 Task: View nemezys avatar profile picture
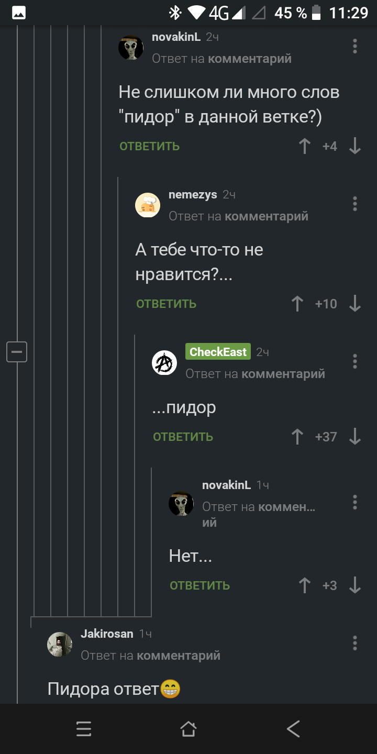[x=148, y=205]
